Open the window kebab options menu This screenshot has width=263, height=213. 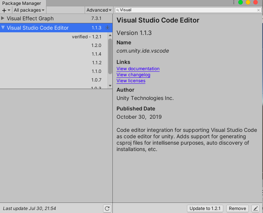(x=234, y=2)
